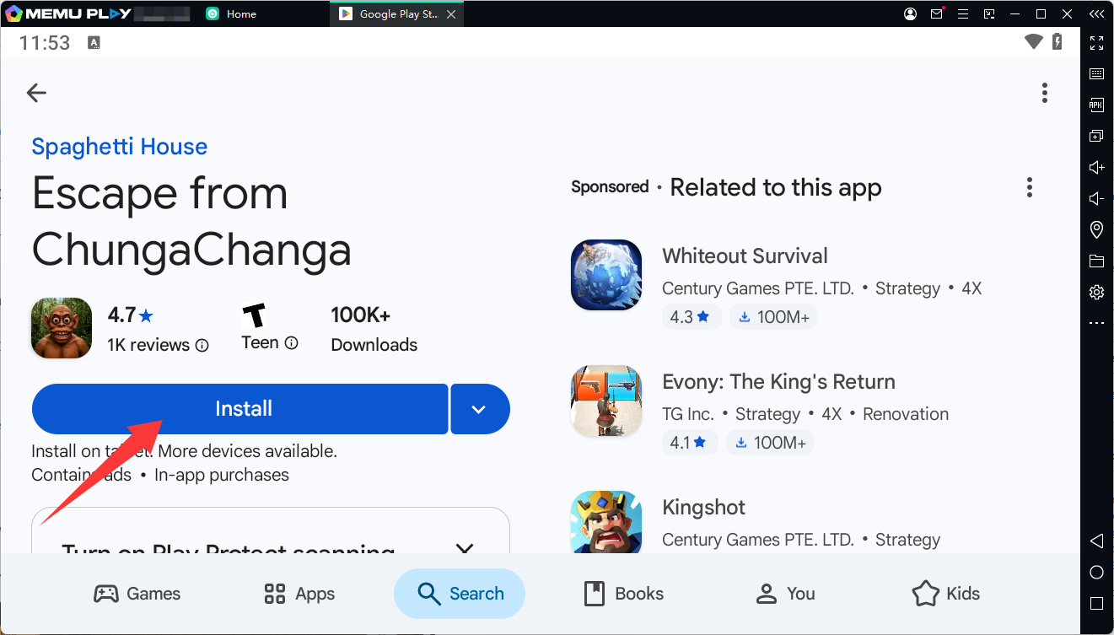Switch to the Books tab
The height and width of the screenshot is (635, 1114).
(623, 594)
